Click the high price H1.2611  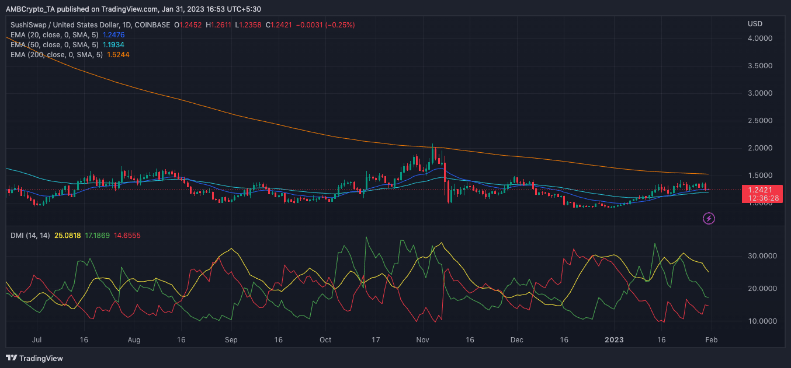[x=217, y=25]
